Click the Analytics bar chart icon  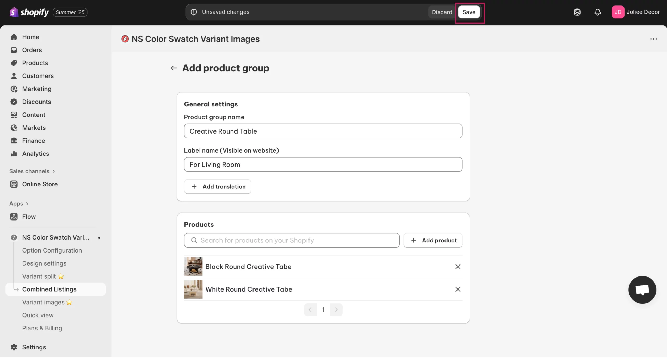click(x=14, y=154)
